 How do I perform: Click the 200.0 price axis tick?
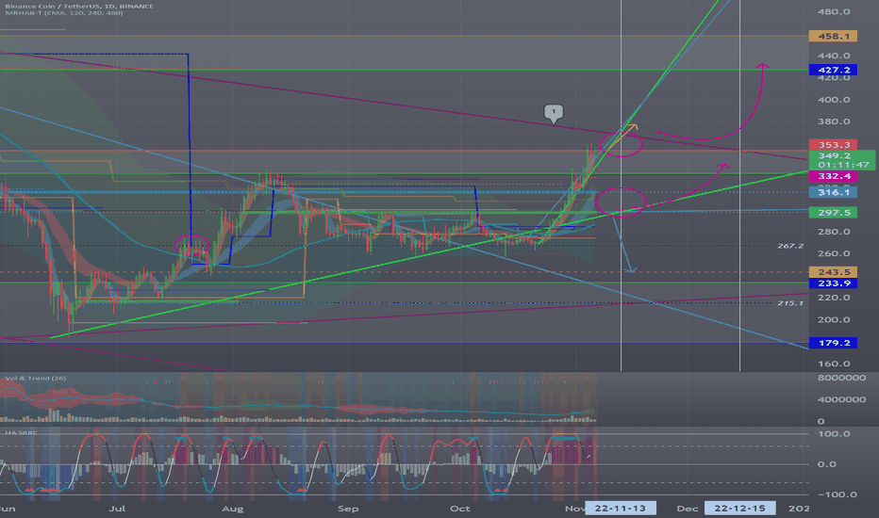click(x=834, y=320)
